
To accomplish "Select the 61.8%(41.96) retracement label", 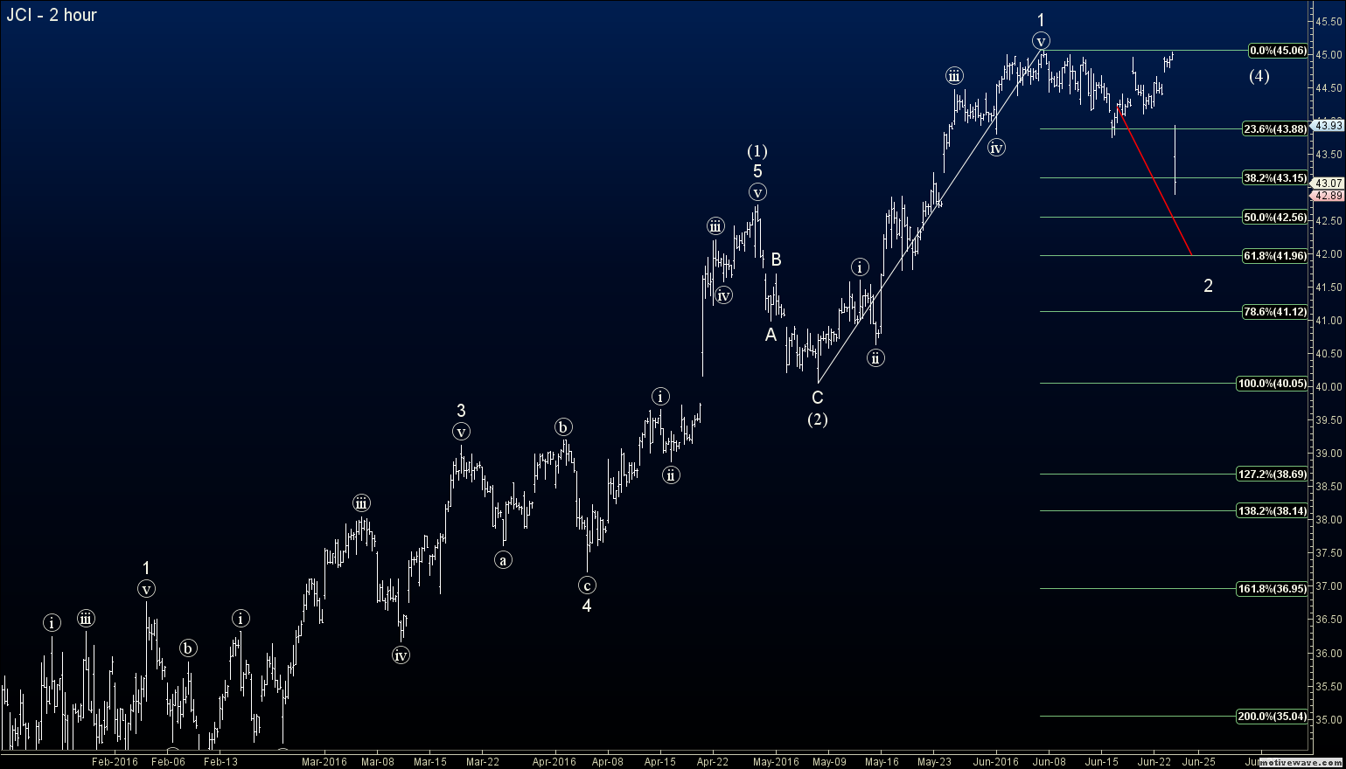I will pos(1275,256).
